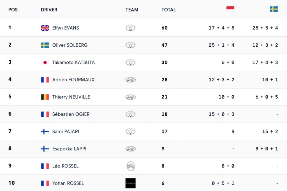Click the Hyundai logo in Fourmaux's row
287x191 pixels.
(x=130, y=80)
